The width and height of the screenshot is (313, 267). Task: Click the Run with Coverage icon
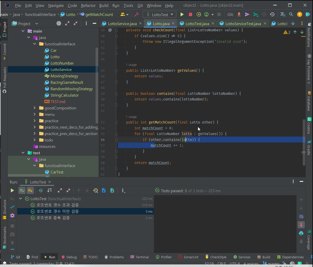tap(198, 15)
